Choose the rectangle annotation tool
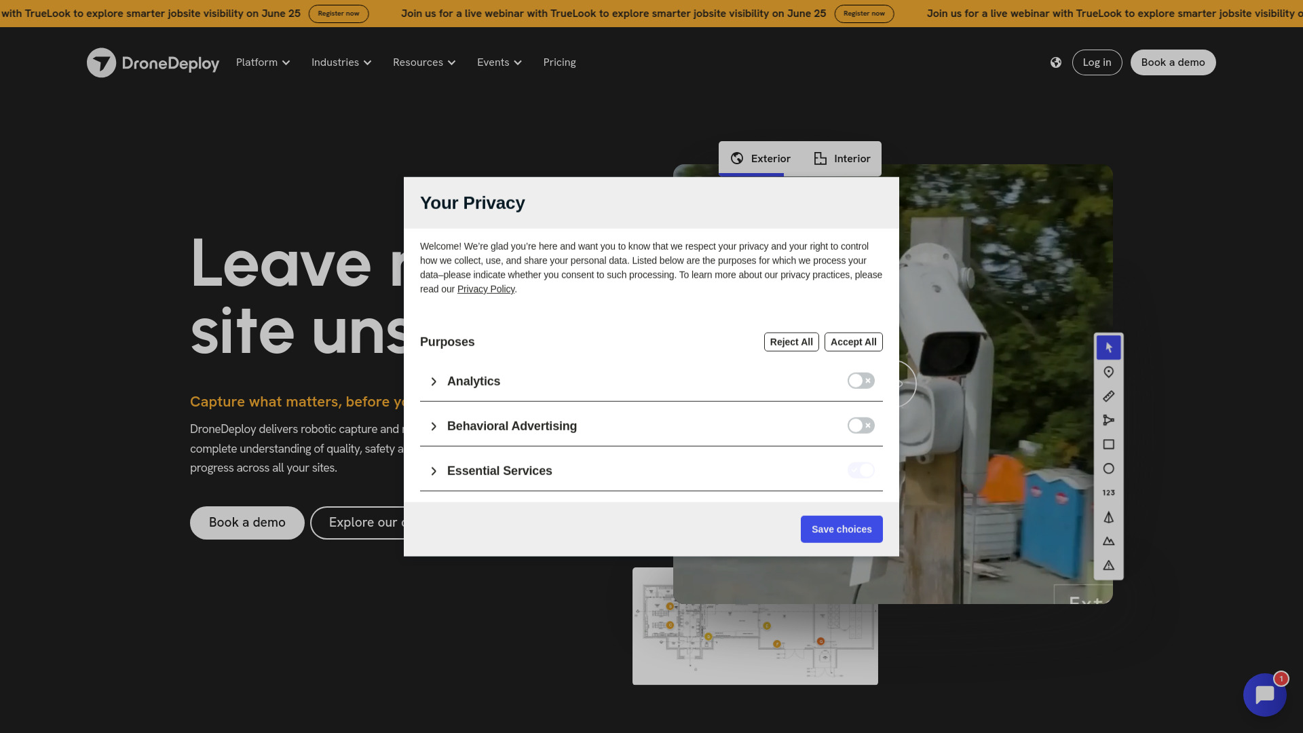This screenshot has height=733, width=1303. pyautogui.click(x=1109, y=445)
